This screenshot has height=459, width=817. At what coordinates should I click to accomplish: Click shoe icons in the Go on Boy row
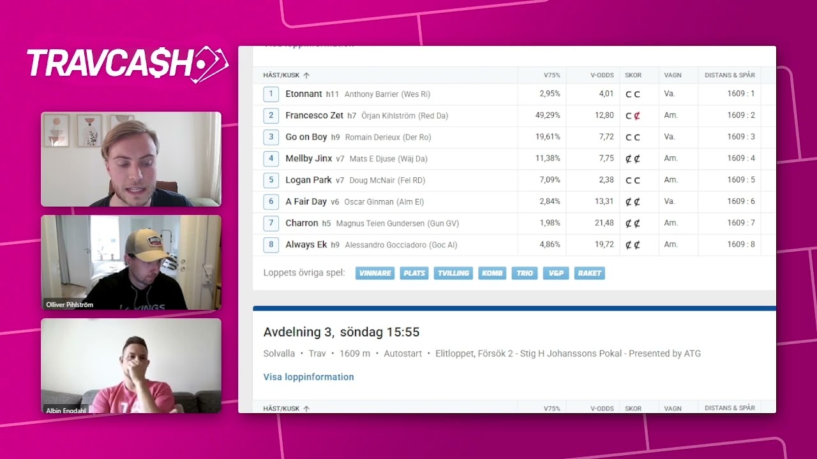pos(633,137)
